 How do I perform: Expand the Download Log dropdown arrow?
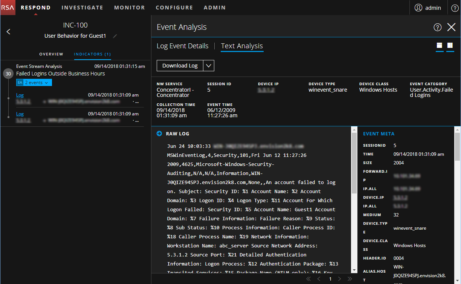(209, 66)
